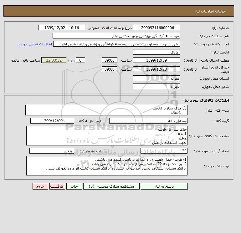This screenshot has width=241, height=233.
Task: Open اطلاعات تماس خریدار link
Action: coord(35,44)
